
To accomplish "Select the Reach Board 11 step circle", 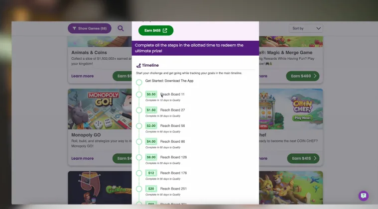I will (139, 95).
